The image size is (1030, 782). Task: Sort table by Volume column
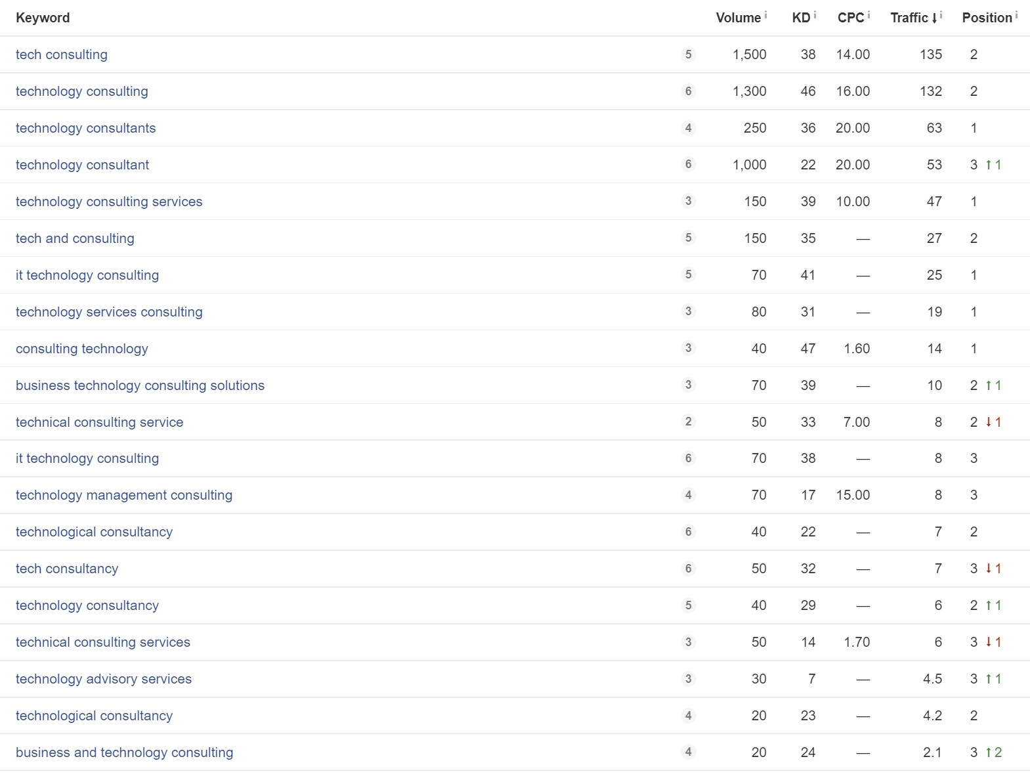(x=738, y=18)
